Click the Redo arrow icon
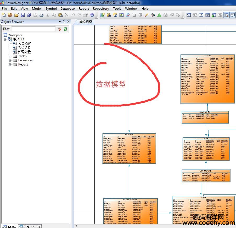The image size is (236, 228). (x=79, y=15)
